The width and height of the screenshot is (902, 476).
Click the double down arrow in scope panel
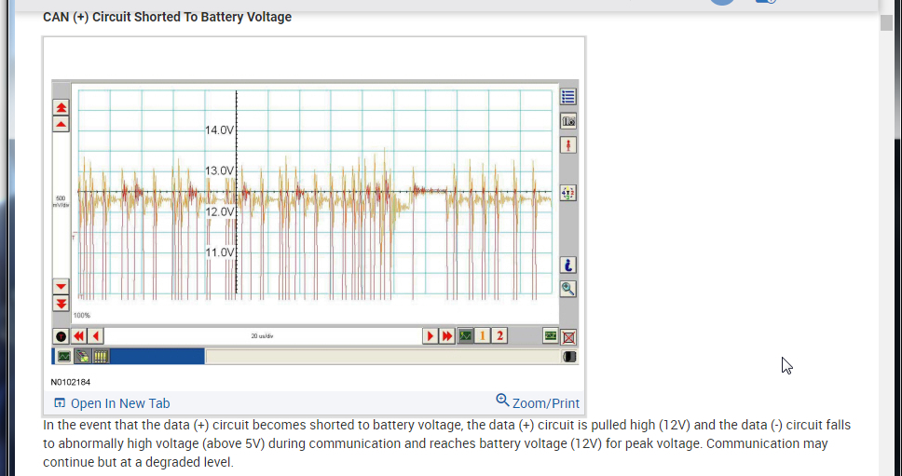[61, 303]
